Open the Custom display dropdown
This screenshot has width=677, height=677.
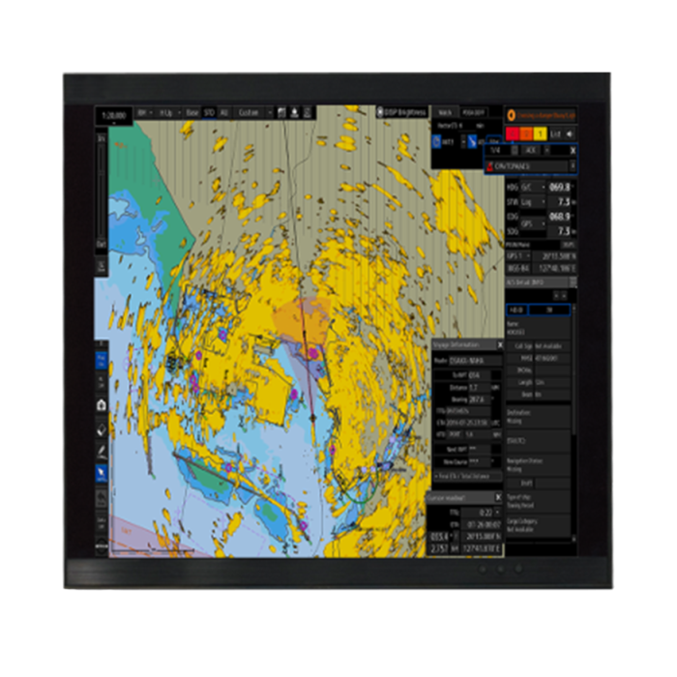254,112
